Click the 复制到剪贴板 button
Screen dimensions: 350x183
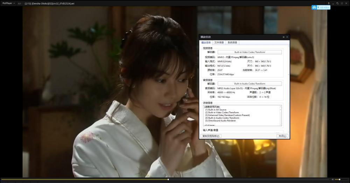coord(211,136)
